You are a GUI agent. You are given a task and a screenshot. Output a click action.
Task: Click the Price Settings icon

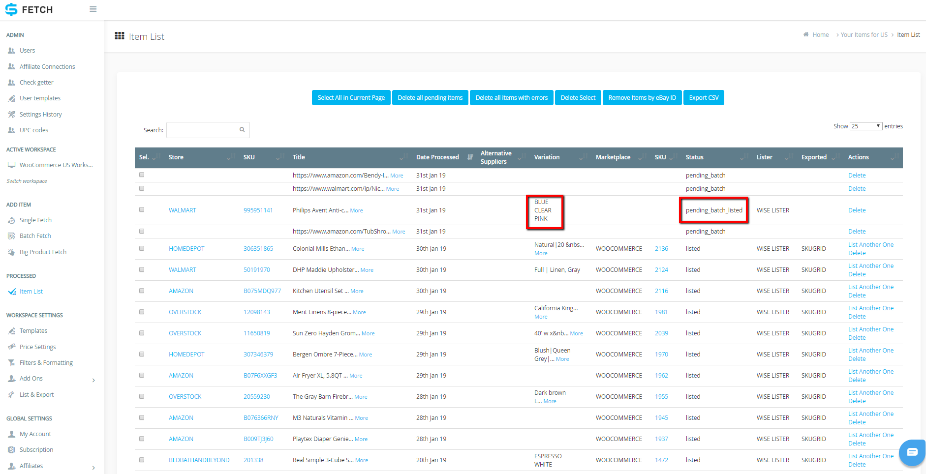[x=11, y=347]
